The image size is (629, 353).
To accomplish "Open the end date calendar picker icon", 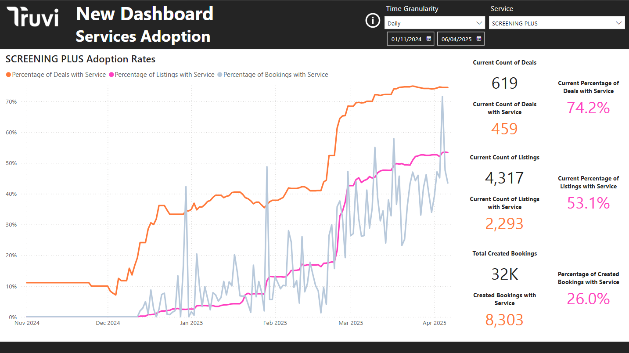I will click(x=479, y=39).
